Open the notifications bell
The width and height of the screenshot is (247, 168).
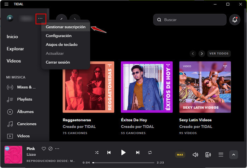point(235,20)
